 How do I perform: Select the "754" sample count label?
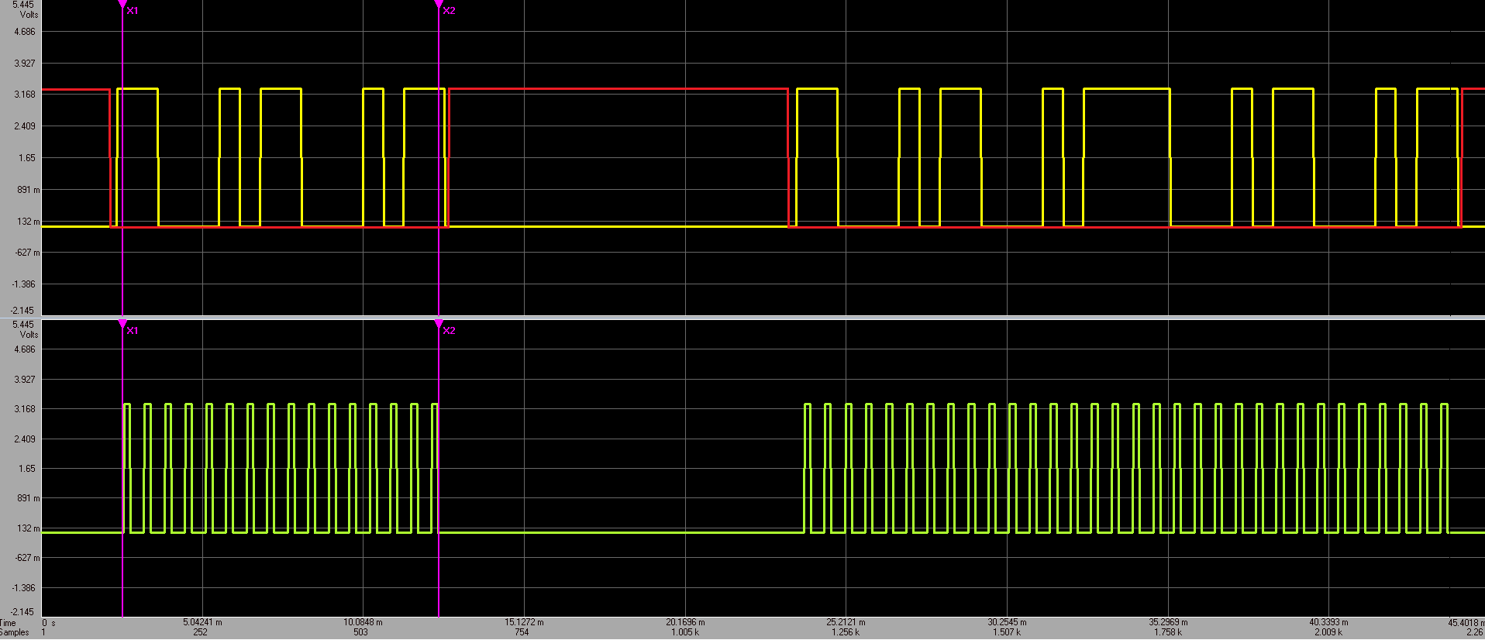522,632
